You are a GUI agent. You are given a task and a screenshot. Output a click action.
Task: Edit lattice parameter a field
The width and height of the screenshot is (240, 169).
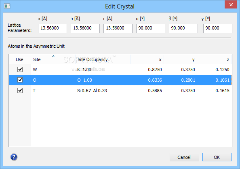pyautogui.click(x=53, y=28)
